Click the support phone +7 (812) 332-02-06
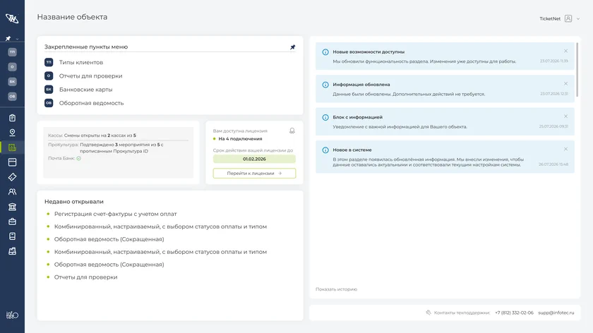Screen dimensions: 593x333 pos(514,313)
